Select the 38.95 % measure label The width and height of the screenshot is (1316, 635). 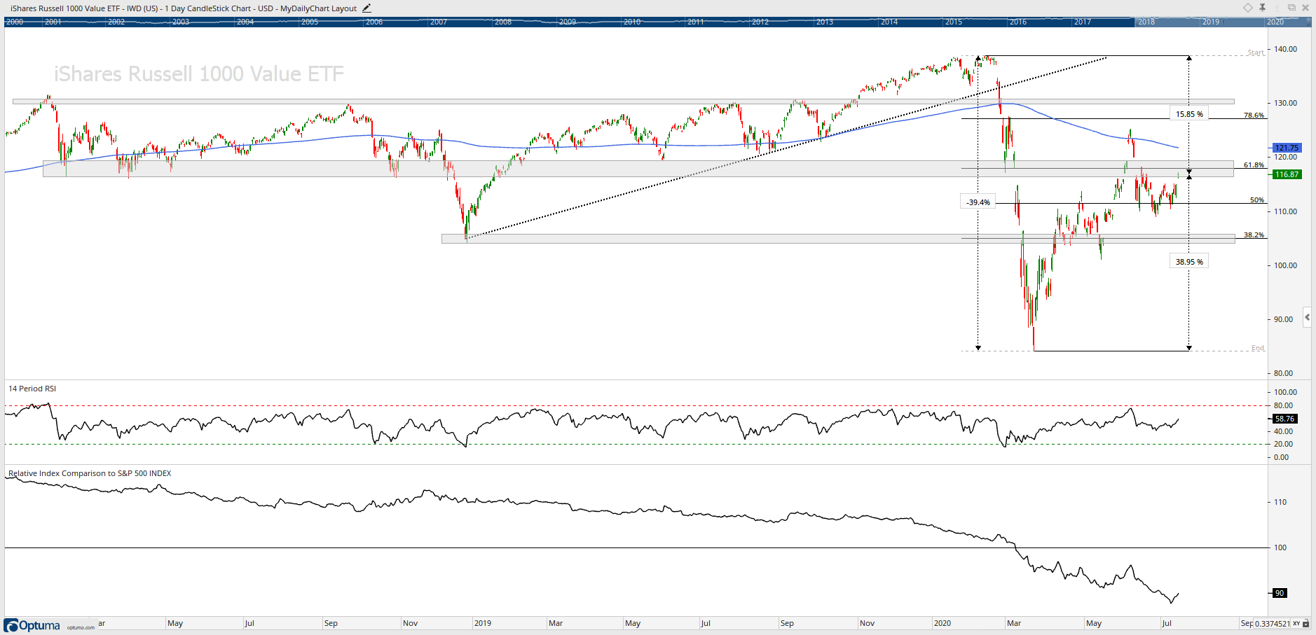point(1189,262)
